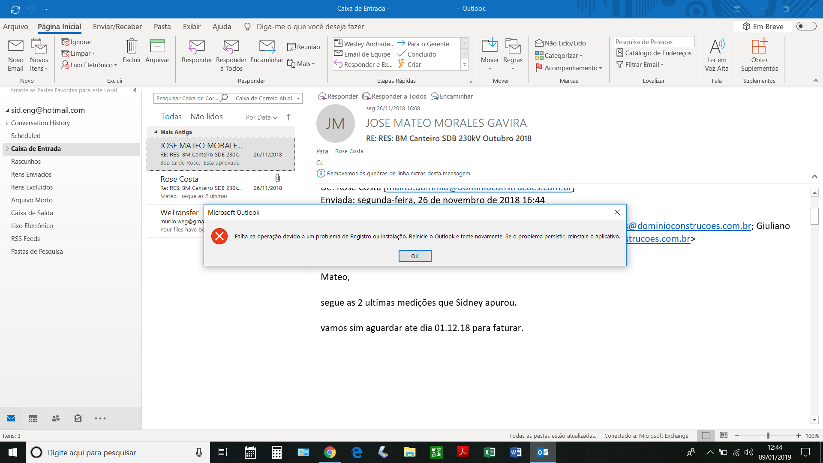This screenshot has height=463, width=823.
Task: Click Obter Suplementos icon
Action: [x=759, y=46]
